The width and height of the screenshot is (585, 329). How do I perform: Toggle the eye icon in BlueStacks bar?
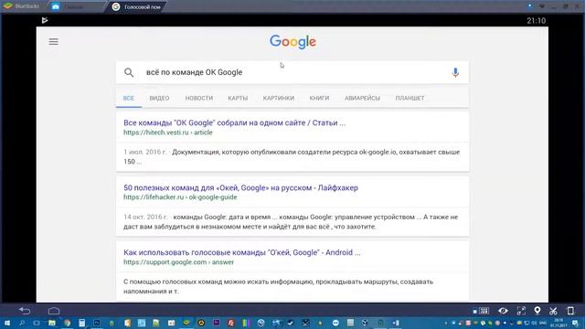pos(503,311)
